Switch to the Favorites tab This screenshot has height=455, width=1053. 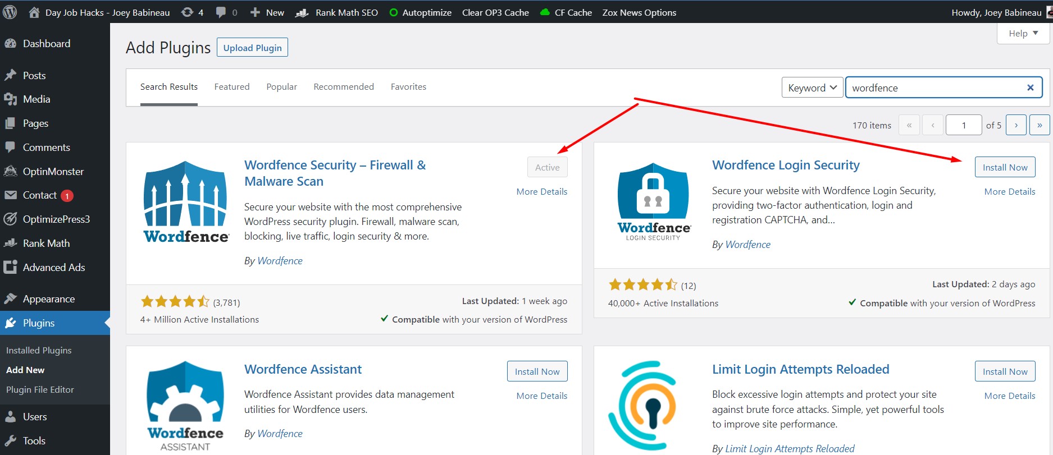point(408,87)
